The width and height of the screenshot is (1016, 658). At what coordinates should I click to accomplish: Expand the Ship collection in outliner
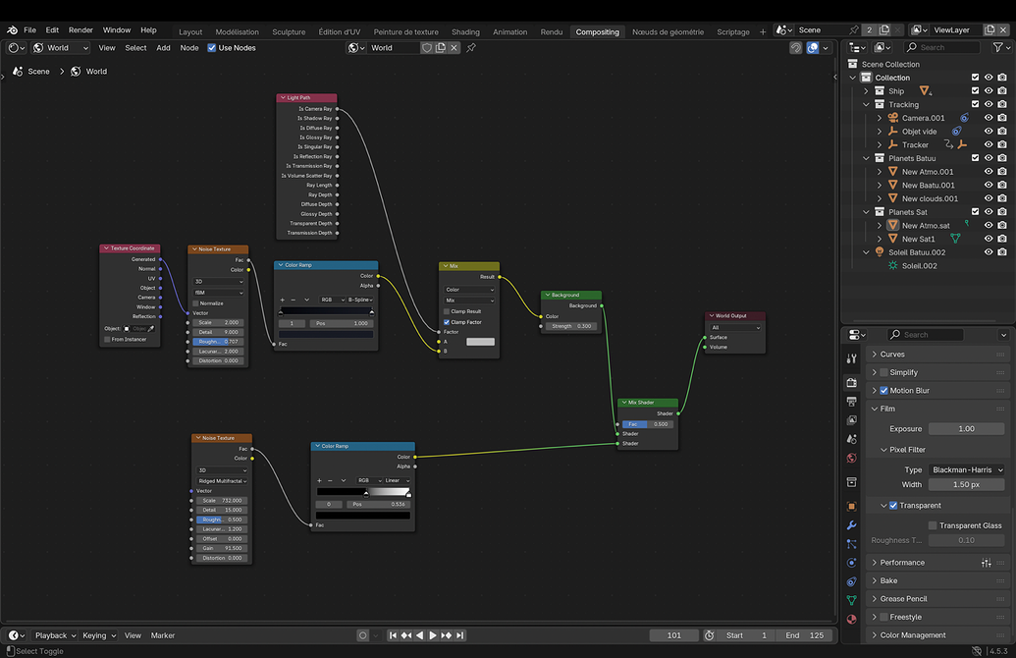point(867,90)
